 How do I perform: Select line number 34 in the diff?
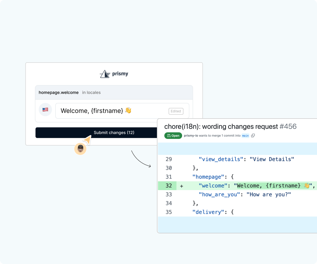[x=169, y=203]
